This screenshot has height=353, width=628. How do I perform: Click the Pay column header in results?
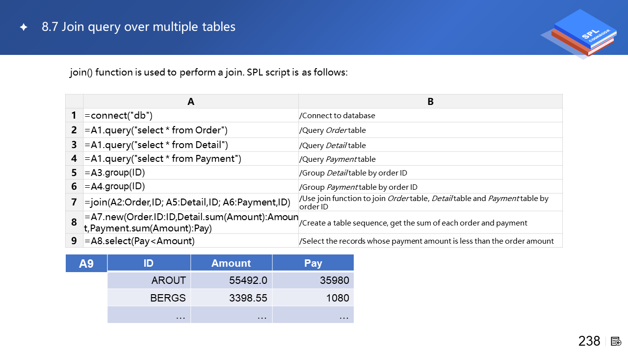coord(313,263)
